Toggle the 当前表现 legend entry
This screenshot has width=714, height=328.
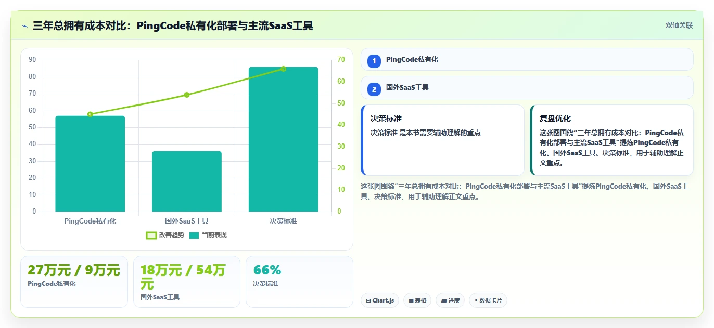click(208, 235)
